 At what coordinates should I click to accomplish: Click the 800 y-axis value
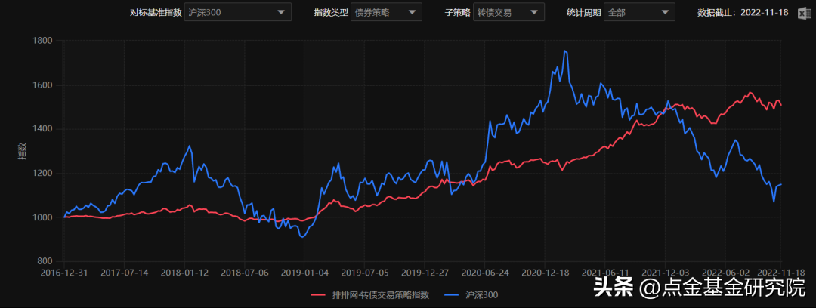point(46,262)
